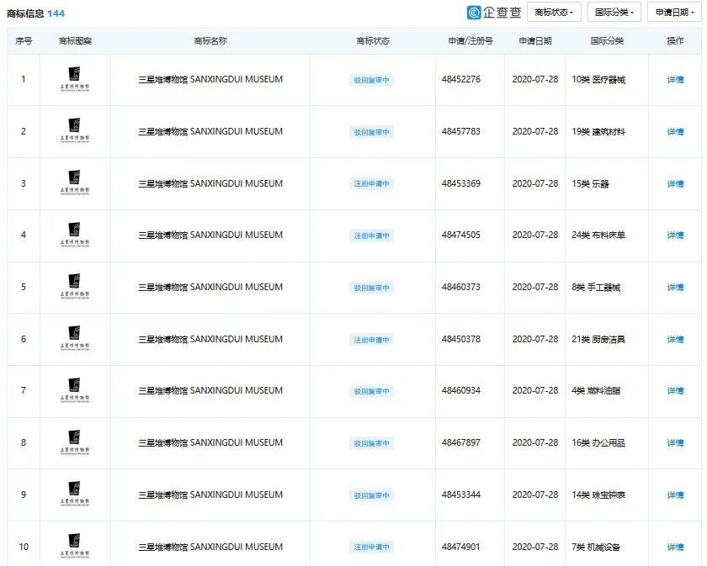Click the 申请/注册号 column header

pyautogui.click(x=470, y=41)
